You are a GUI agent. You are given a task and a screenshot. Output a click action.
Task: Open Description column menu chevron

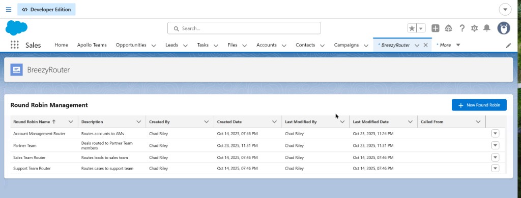(139, 122)
